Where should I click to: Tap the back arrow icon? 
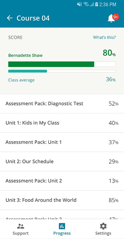click(x=10, y=18)
